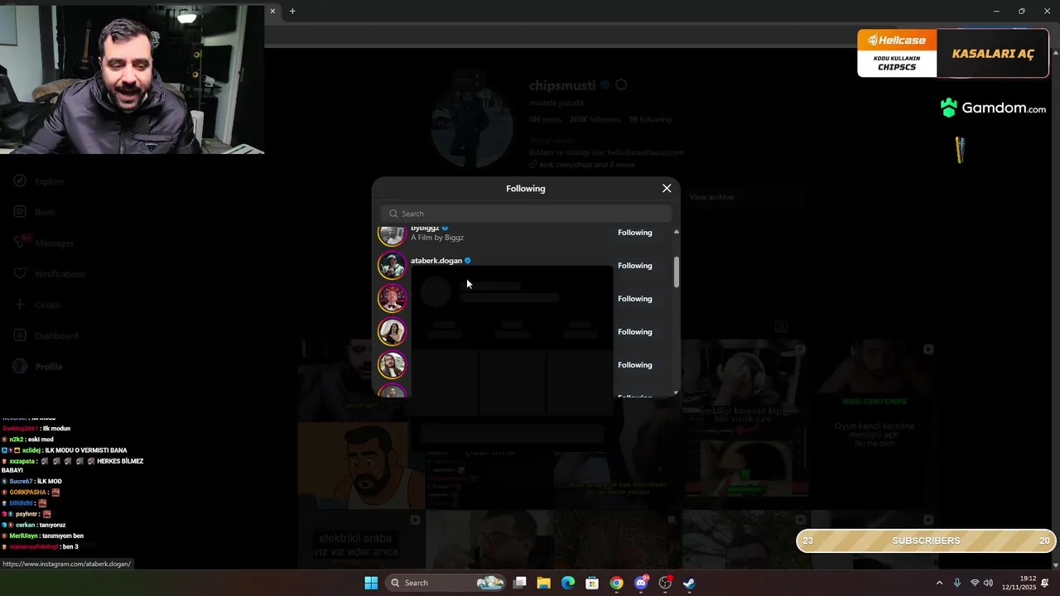Click Following button beside long-haired man row
This screenshot has width=1060, height=596.
[x=635, y=365]
